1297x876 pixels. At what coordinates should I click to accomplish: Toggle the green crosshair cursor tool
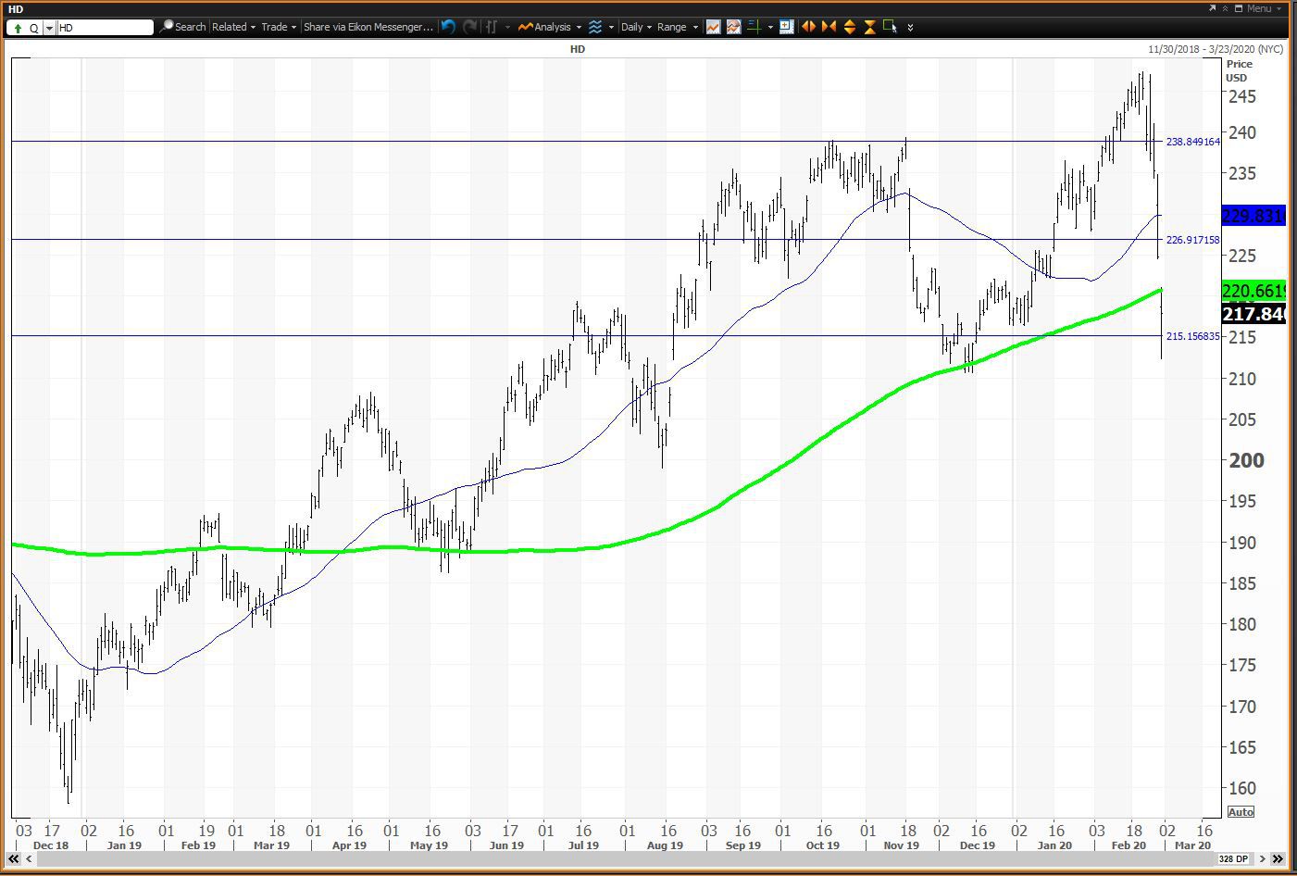click(755, 27)
